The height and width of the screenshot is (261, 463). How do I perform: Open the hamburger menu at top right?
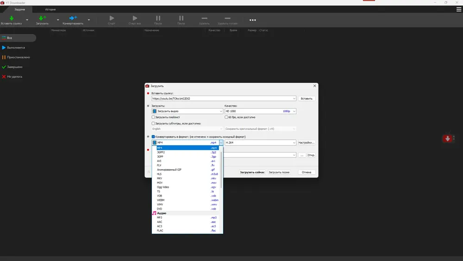coord(459,9)
